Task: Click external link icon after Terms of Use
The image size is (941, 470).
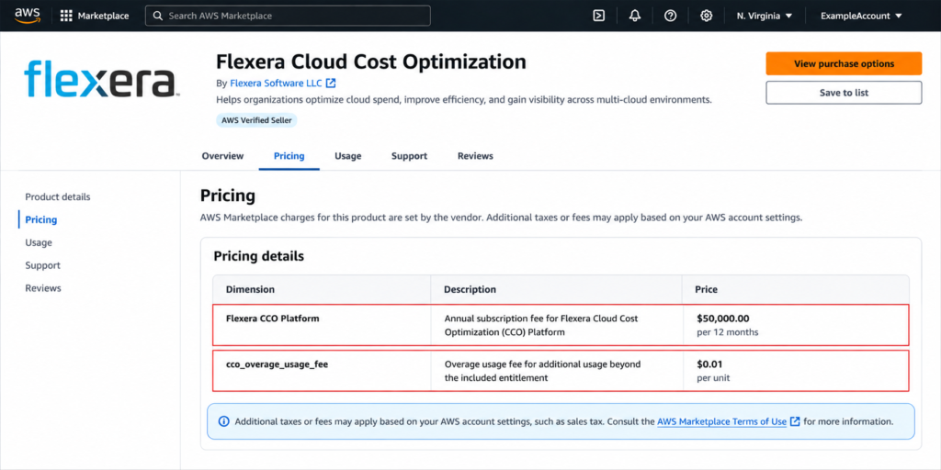Action: [x=795, y=421]
